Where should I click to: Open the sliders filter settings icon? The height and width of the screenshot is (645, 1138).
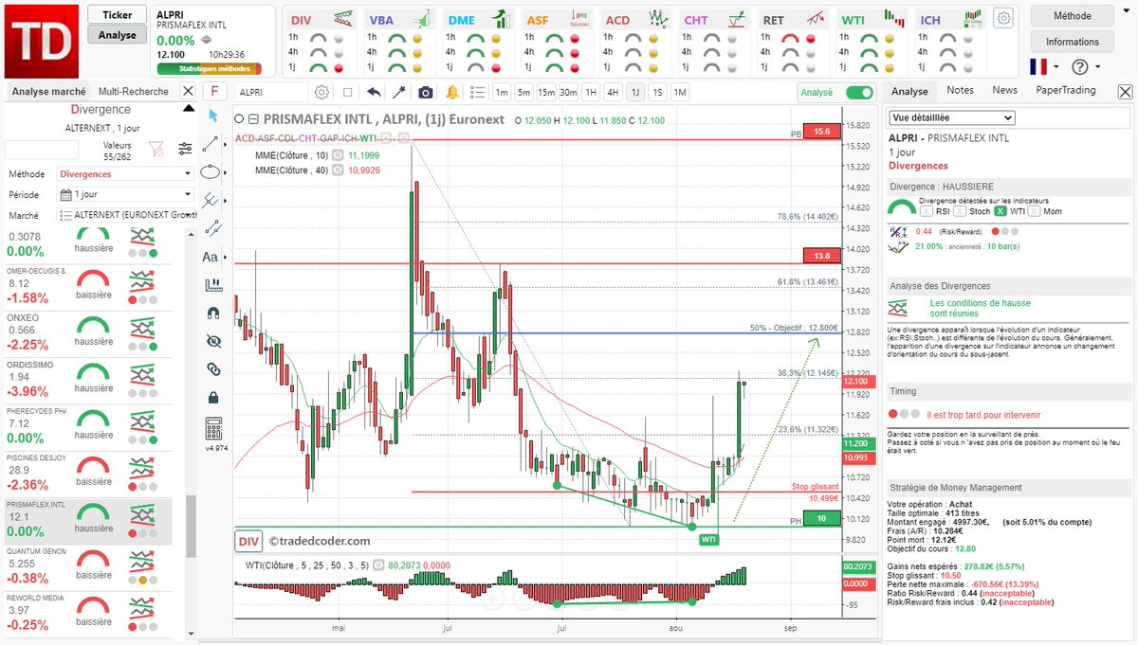tap(185, 148)
